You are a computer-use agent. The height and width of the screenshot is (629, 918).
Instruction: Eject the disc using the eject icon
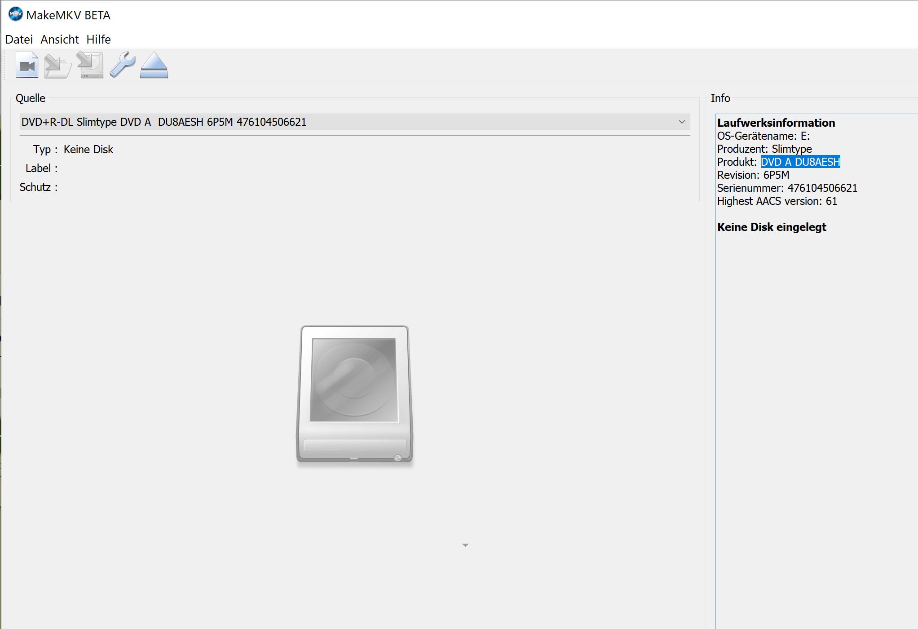(154, 66)
